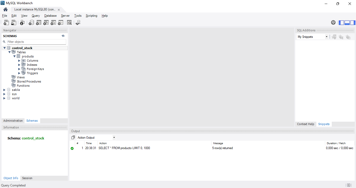The image size is (356, 188).
Task: Create a new stored procedure icon
Action: point(53,23)
